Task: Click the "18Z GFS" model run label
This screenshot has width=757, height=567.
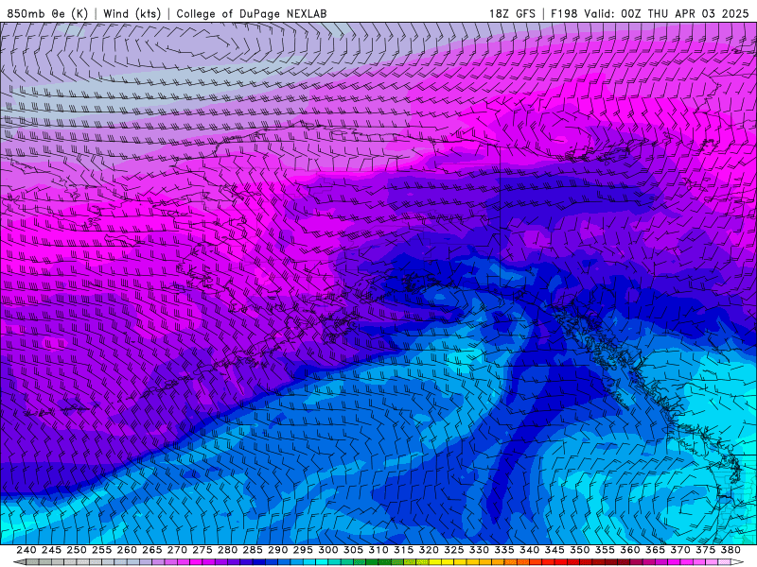Action: pos(512,13)
